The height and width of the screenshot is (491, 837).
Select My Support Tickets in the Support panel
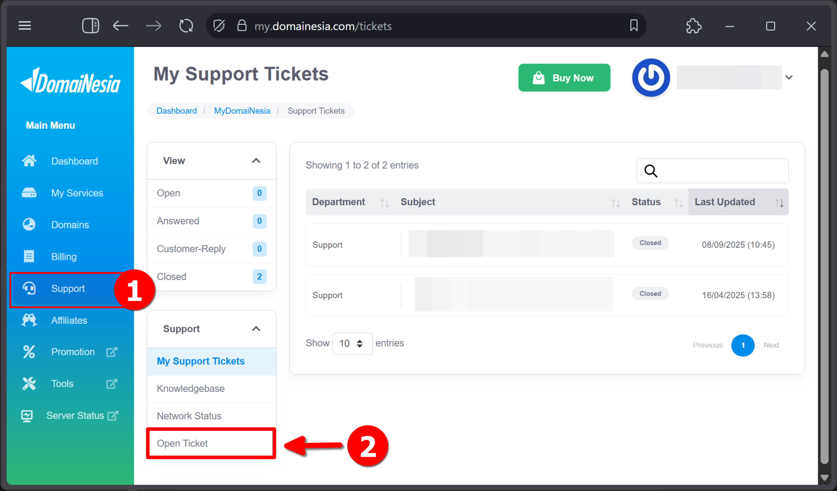[x=212, y=361]
